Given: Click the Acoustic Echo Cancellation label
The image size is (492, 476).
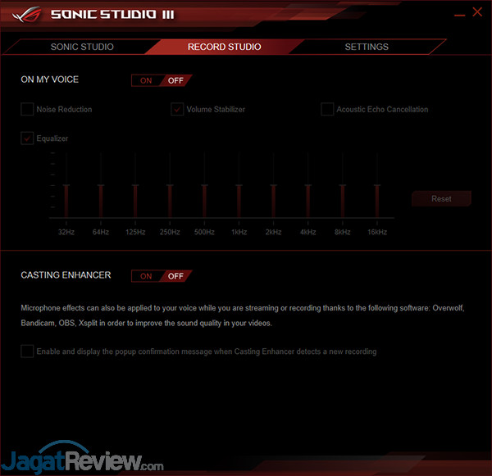Looking at the screenshot, I should 382,109.
